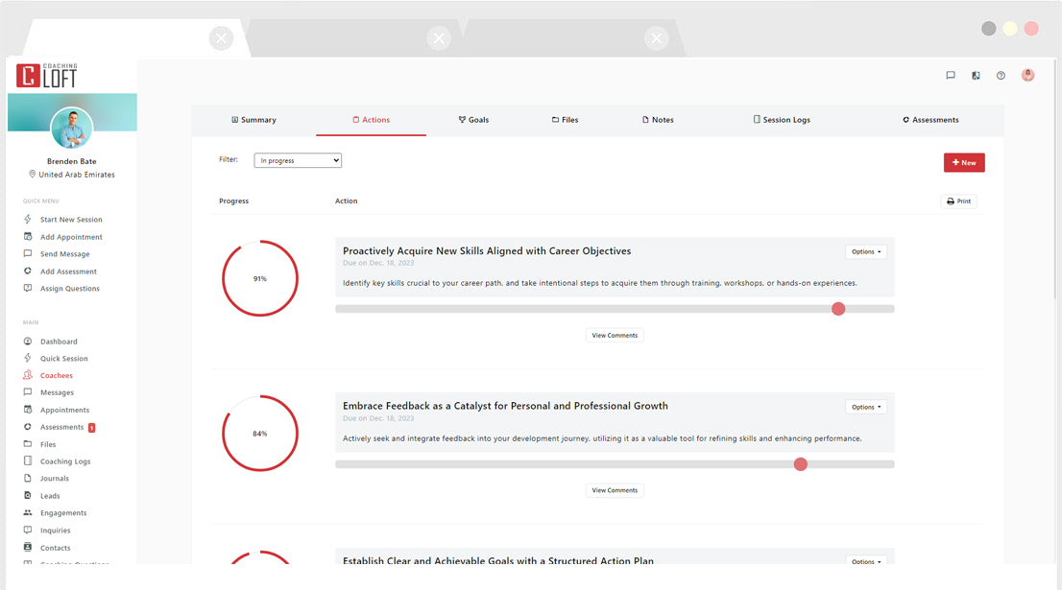The height and width of the screenshot is (590, 1062).
Task: Click Brenden Bate's profile photo
Action: pos(72,129)
